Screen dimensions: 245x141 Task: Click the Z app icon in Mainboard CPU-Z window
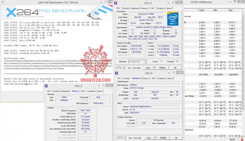pyautogui.click(x=116, y=73)
